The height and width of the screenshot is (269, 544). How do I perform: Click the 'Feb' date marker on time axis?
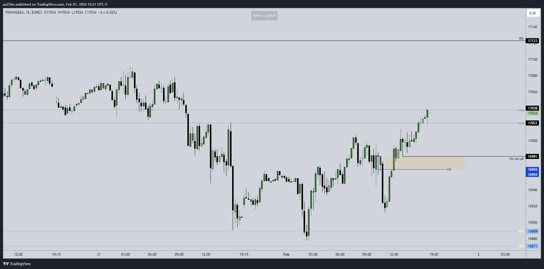pyautogui.click(x=286, y=254)
